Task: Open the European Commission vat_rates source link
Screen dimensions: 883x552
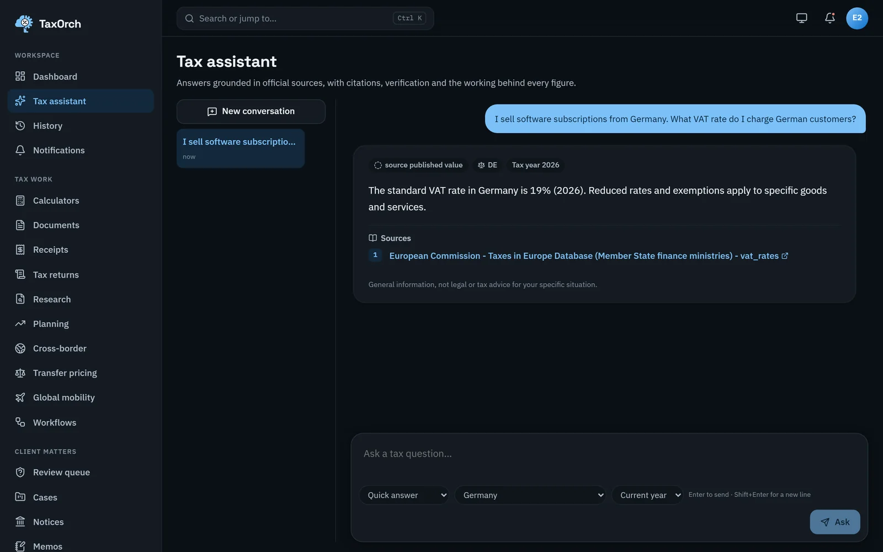Action: point(589,256)
